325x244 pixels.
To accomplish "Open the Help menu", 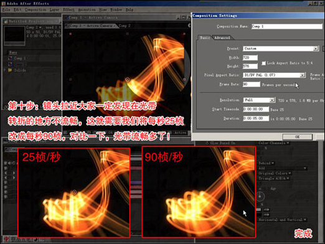I will (x=130, y=10).
